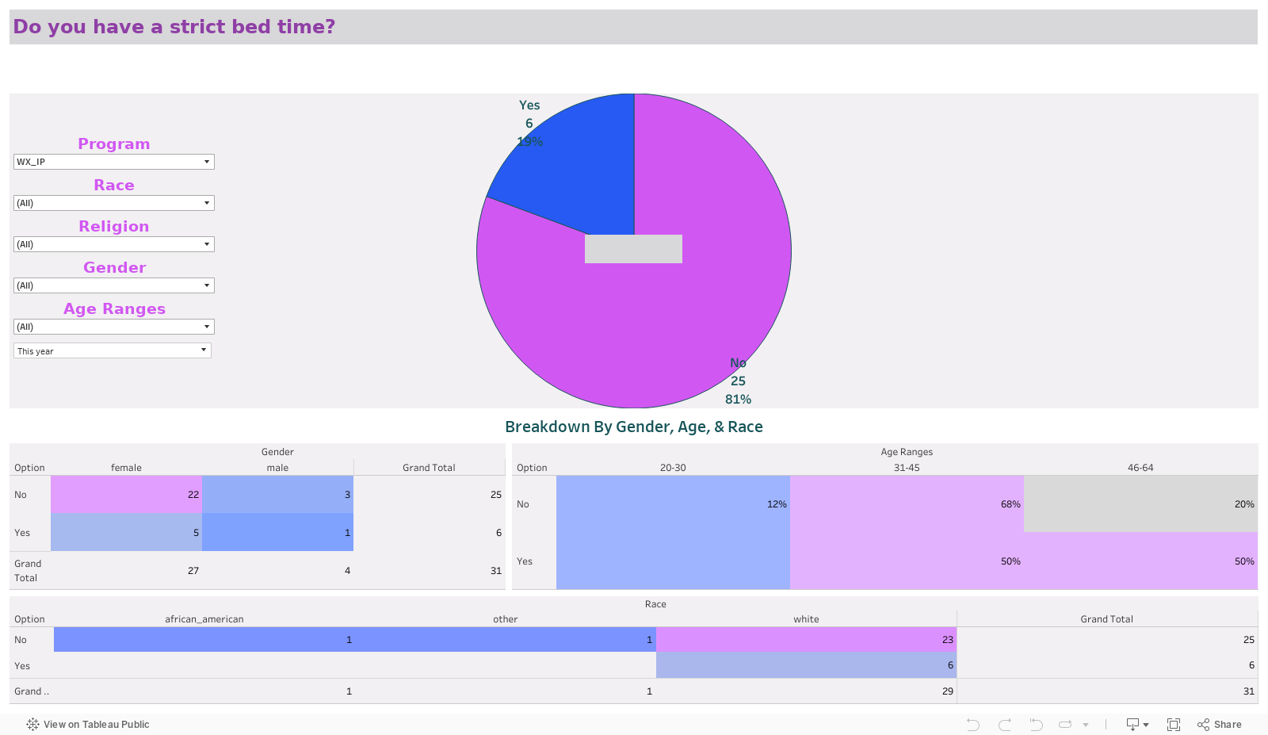Click the race table Grand Total header
Viewport: 1268px width, 735px height.
[1106, 619]
